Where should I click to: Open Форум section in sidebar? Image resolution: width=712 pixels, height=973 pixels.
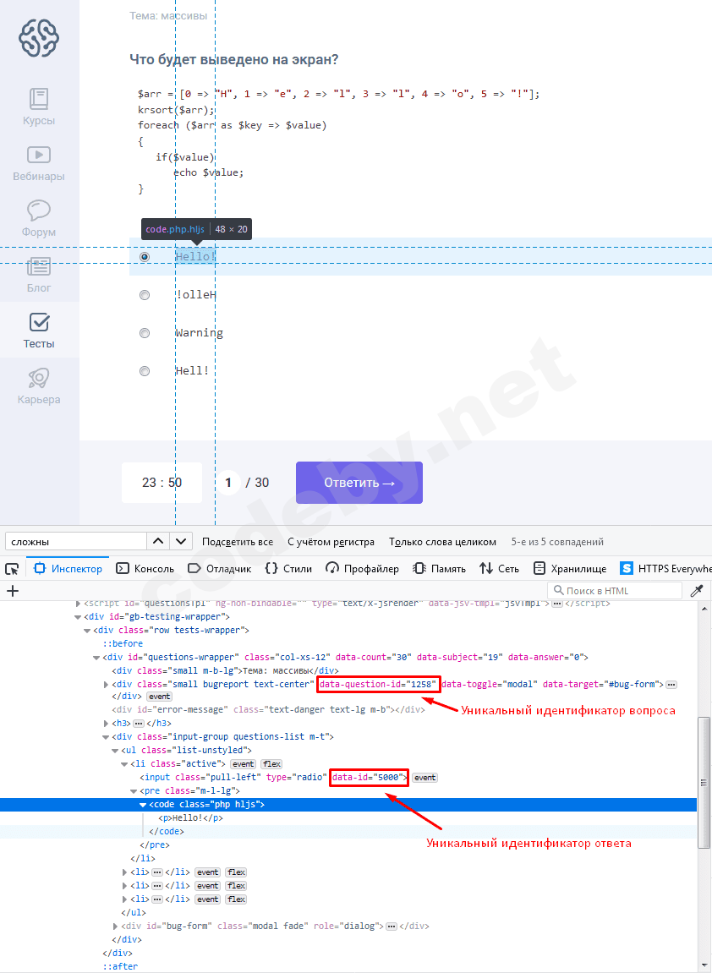click(39, 218)
